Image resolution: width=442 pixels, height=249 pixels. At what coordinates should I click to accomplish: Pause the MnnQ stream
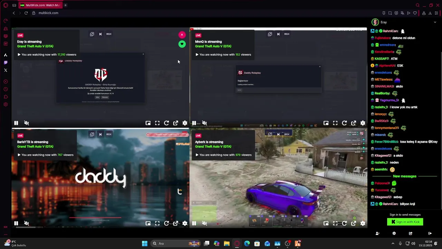(194, 123)
